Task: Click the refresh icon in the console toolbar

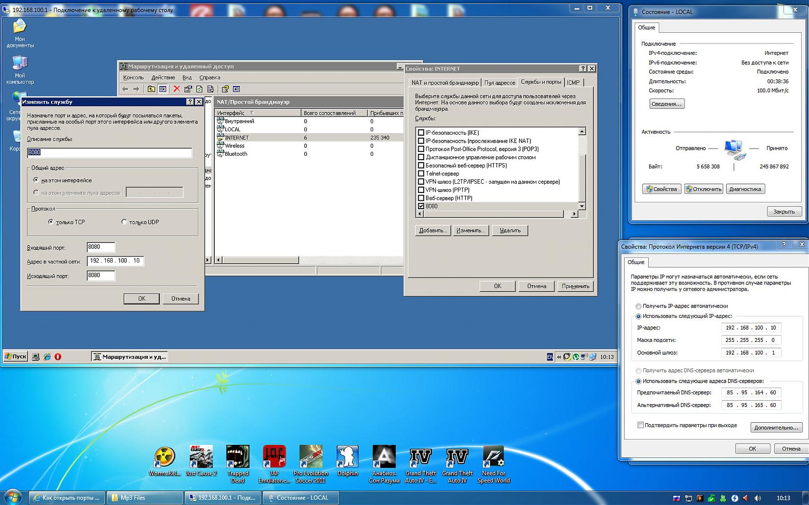Action: pos(200,89)
